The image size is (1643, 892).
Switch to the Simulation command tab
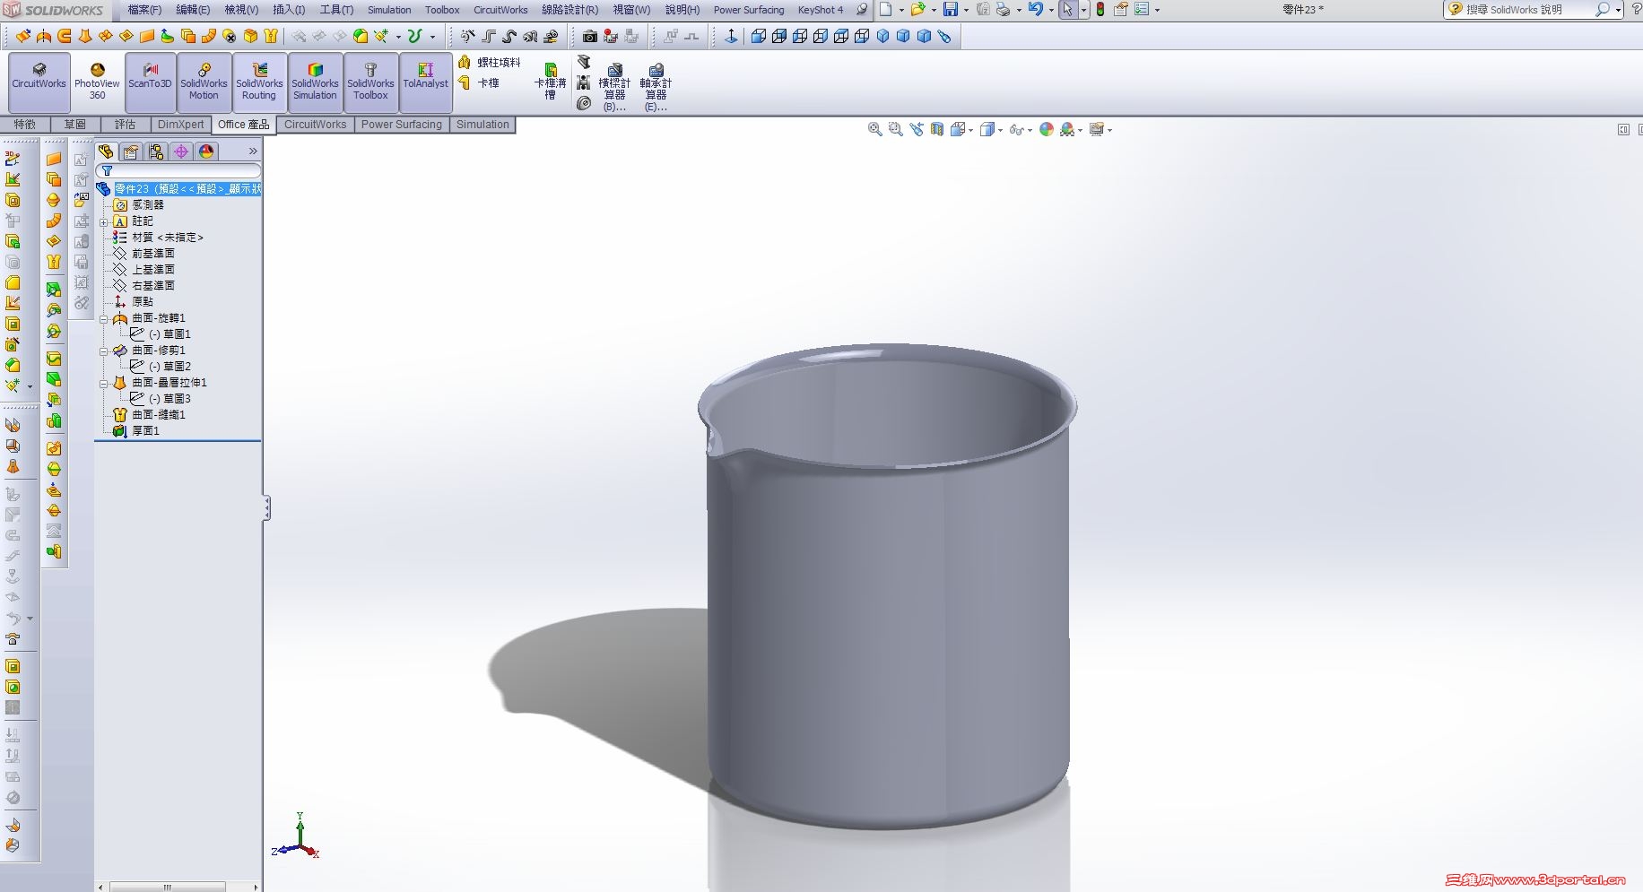tap(482, 125)
